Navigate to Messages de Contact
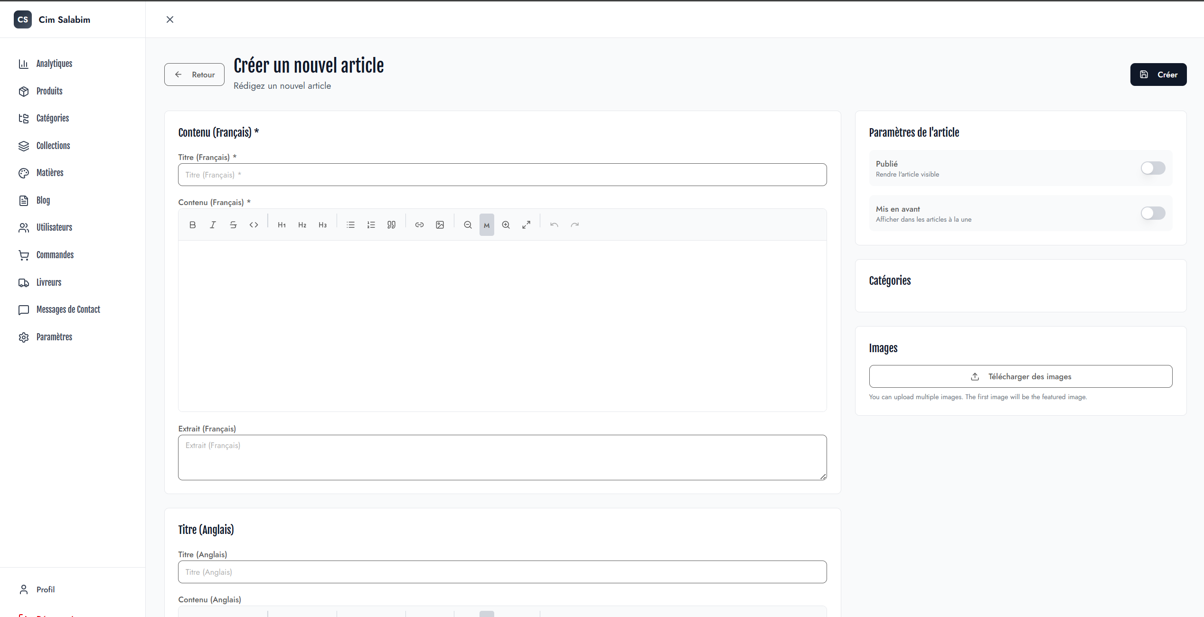The height and width of the screenshot is (617, 1204). [x=68, y=309]
